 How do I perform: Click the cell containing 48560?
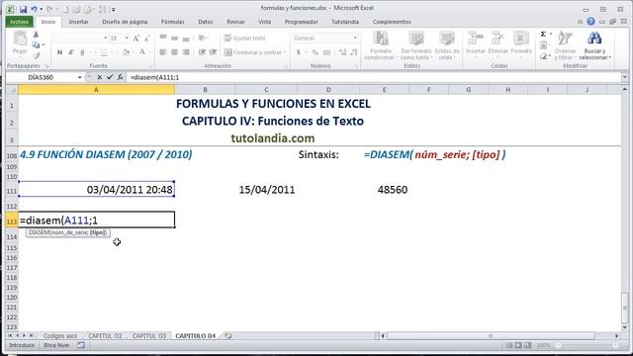pos(385,189)
